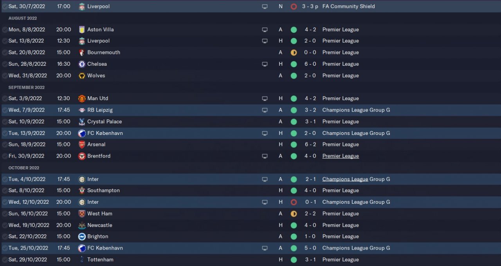Click the orange draw indicator for Bournemouth match
The height and width of the screenshot is (266, 501).
coord(294,52)
